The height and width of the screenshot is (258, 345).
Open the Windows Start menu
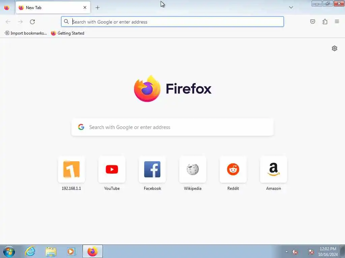pos(9,251)
